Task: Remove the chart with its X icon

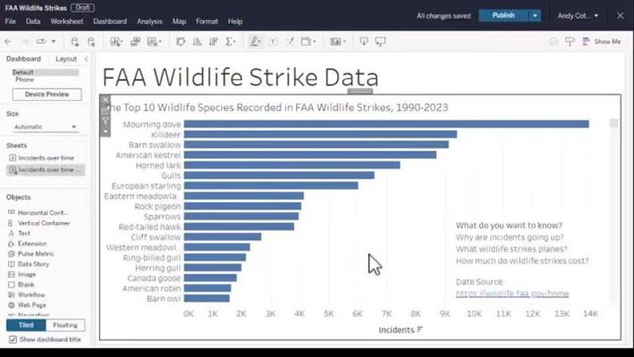Action: (x=105, y=100)
